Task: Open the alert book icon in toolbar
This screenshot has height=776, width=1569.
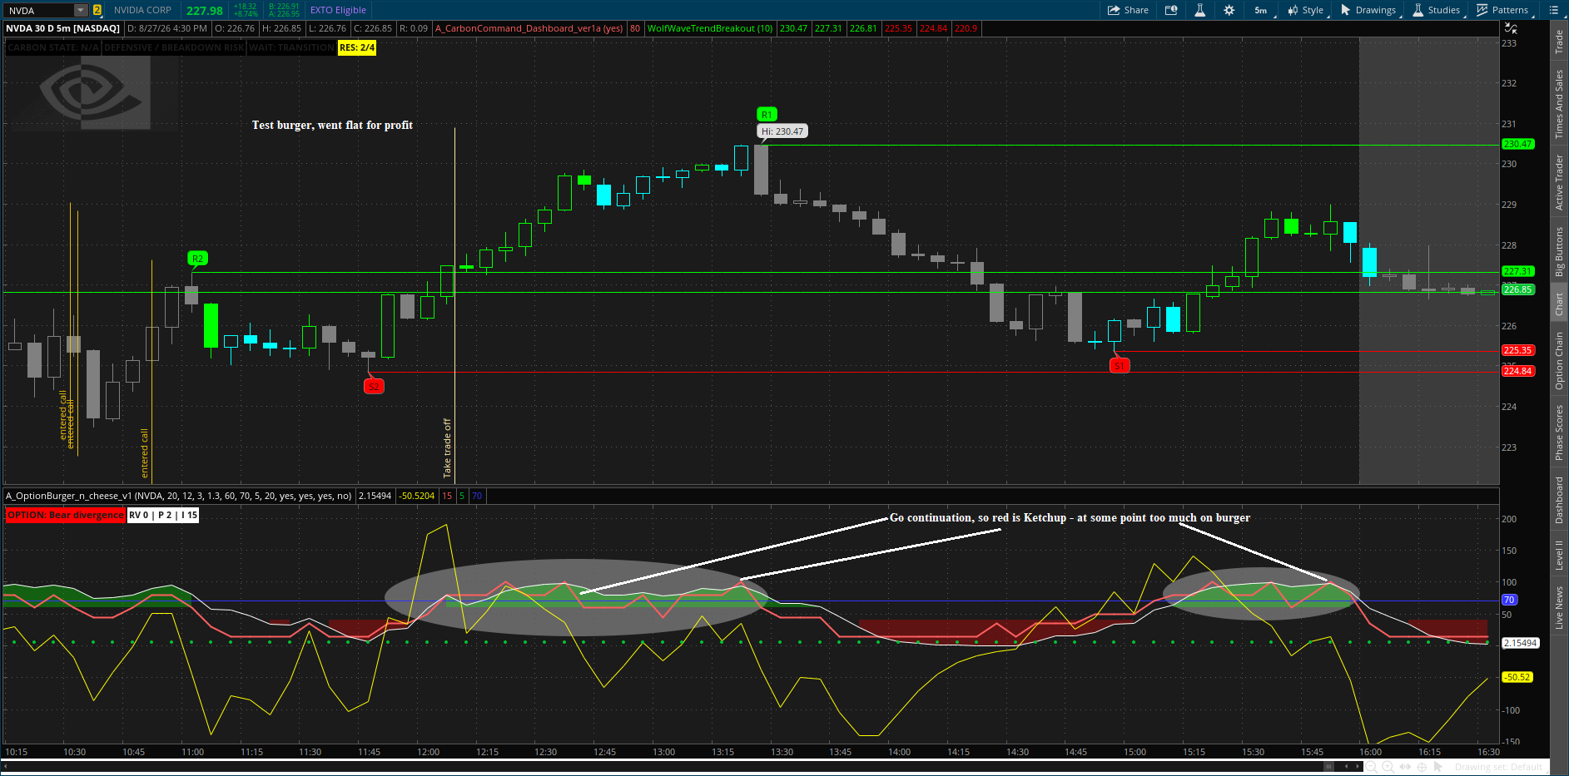Action: click(x=1171, y=10)
